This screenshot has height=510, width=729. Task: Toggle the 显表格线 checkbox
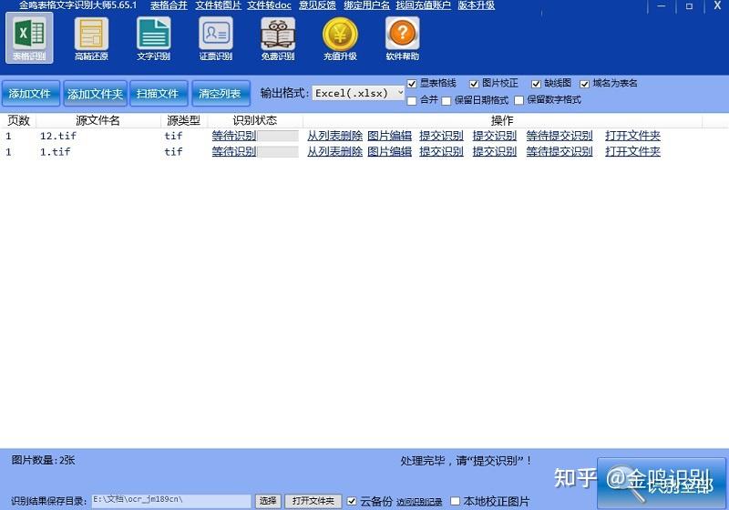(412, 84)
